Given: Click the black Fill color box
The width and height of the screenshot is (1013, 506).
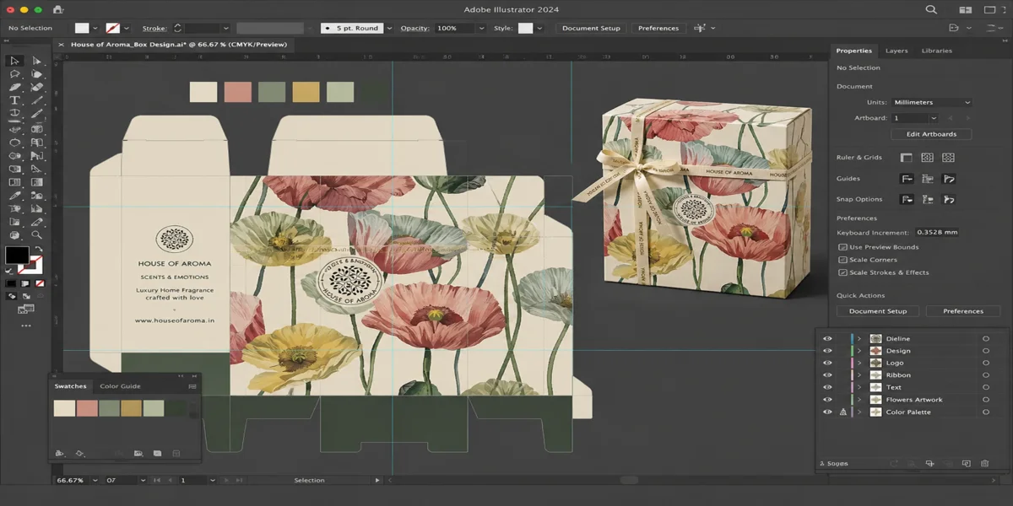Looking at the screenshot, I should click(x=17, y=256).
